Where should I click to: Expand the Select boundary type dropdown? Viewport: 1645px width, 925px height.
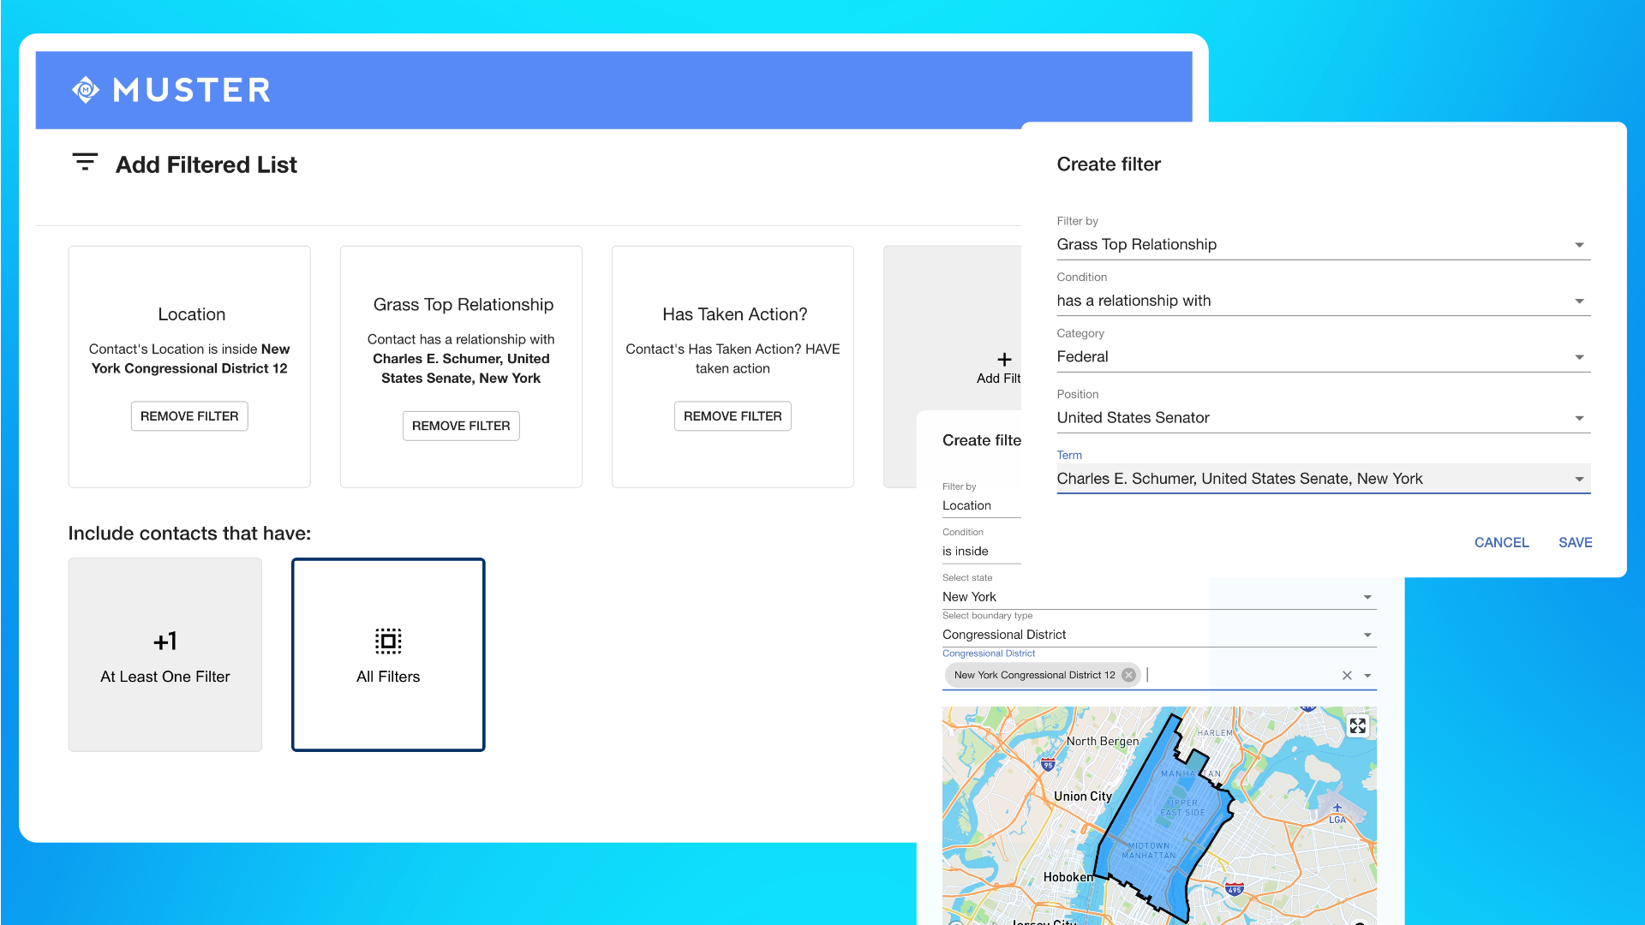coord(1367,634)
